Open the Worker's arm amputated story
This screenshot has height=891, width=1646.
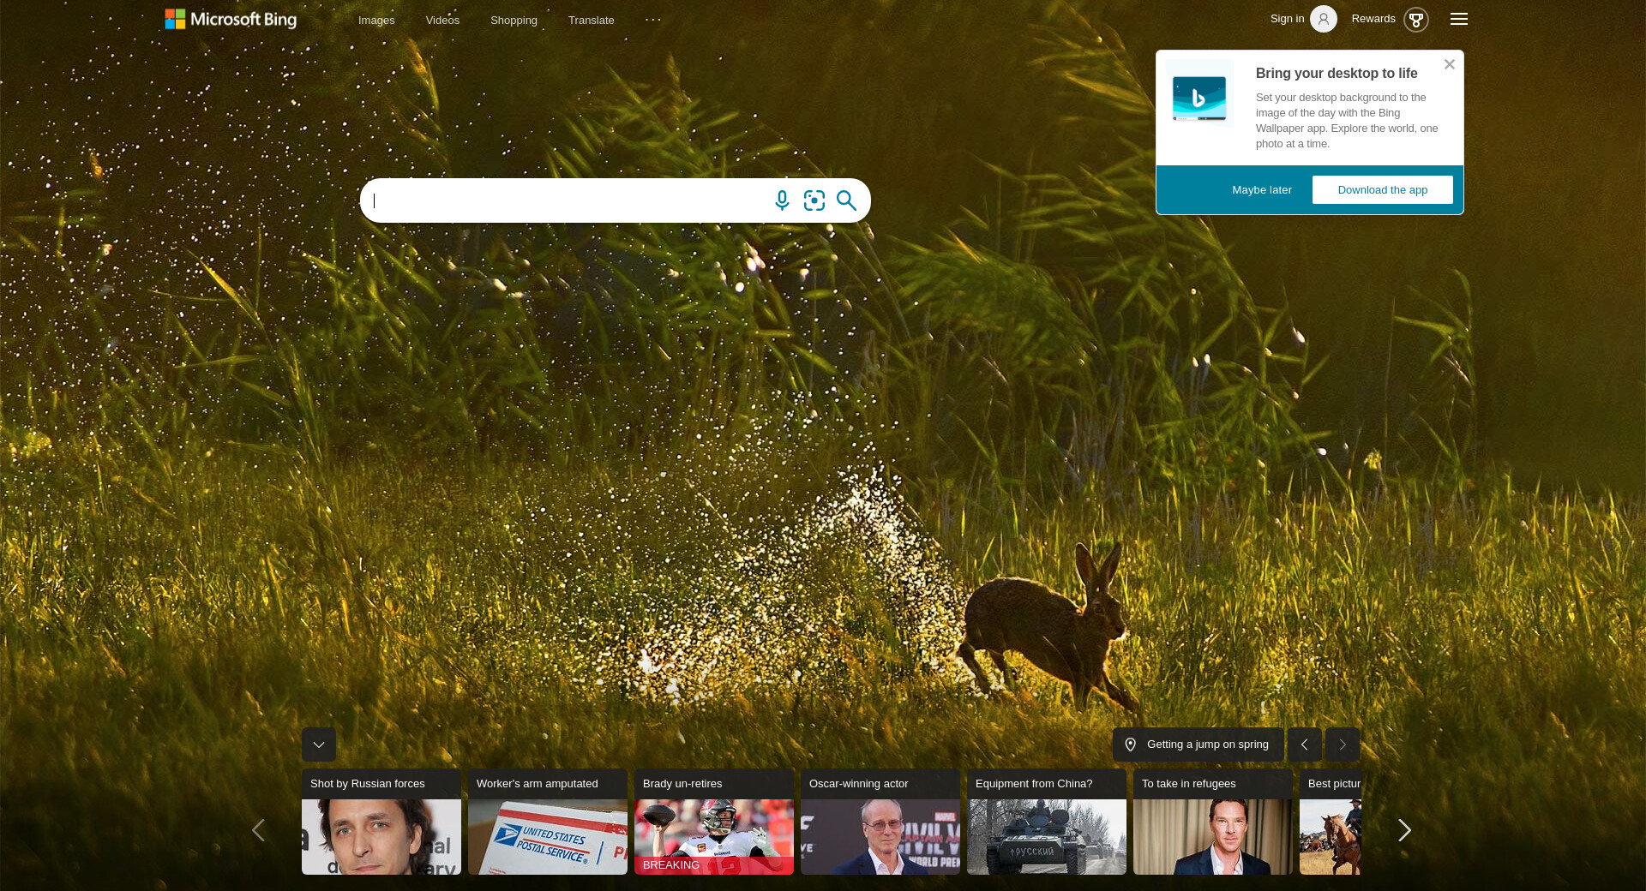pyautogui.click(x=548, y=822)
